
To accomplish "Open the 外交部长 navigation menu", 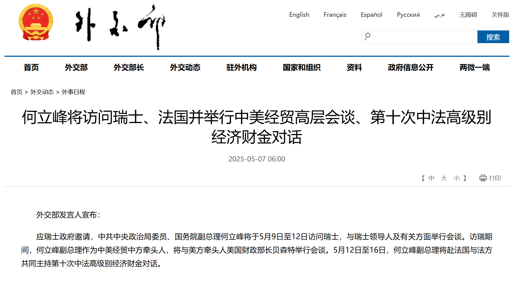I will [x=129, y=67].
